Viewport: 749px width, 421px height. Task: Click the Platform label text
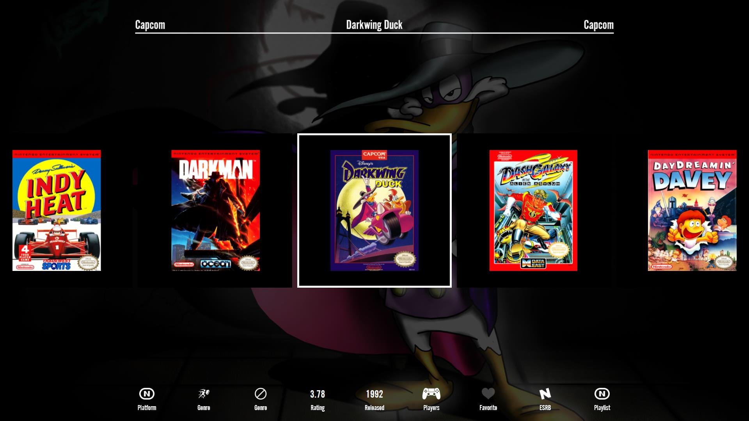(x=147, y=408)
